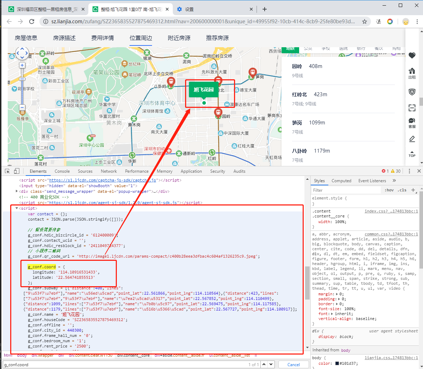Open 客服 customer service chat icon
This screenshot has width=423, height=369.
click(412, 123)
